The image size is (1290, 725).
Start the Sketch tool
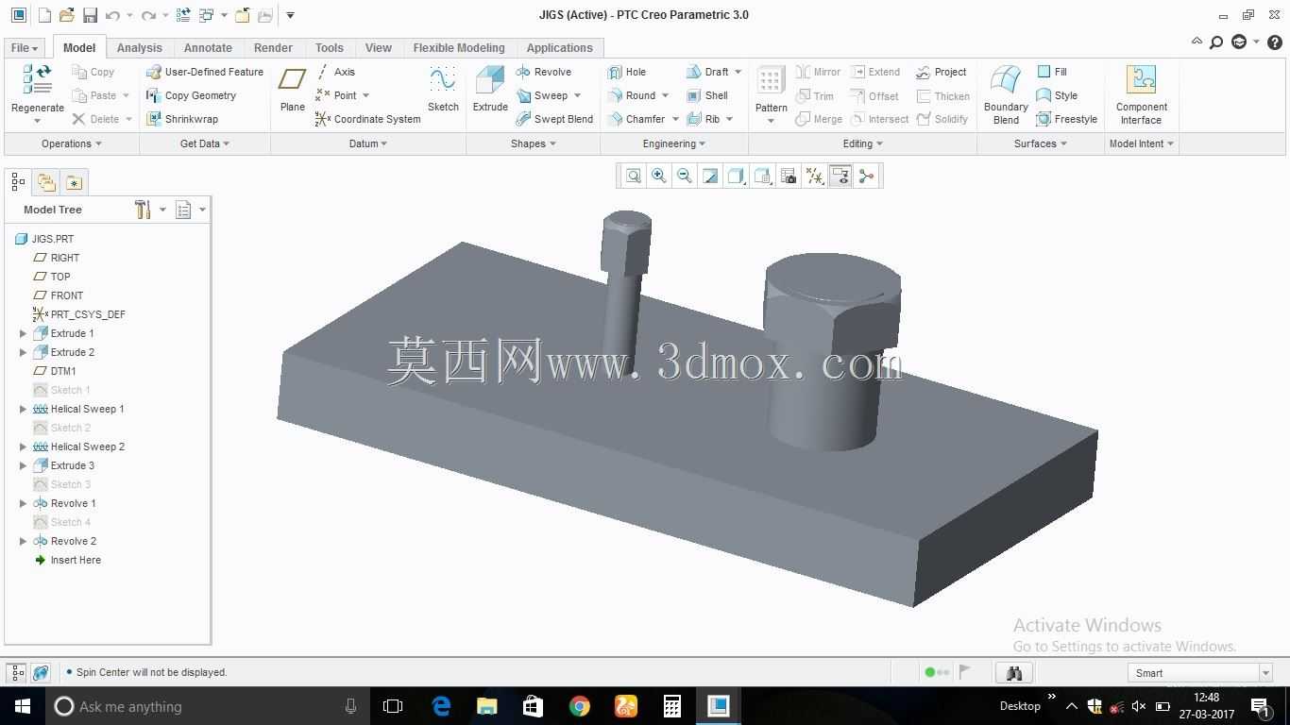point(443,91)
